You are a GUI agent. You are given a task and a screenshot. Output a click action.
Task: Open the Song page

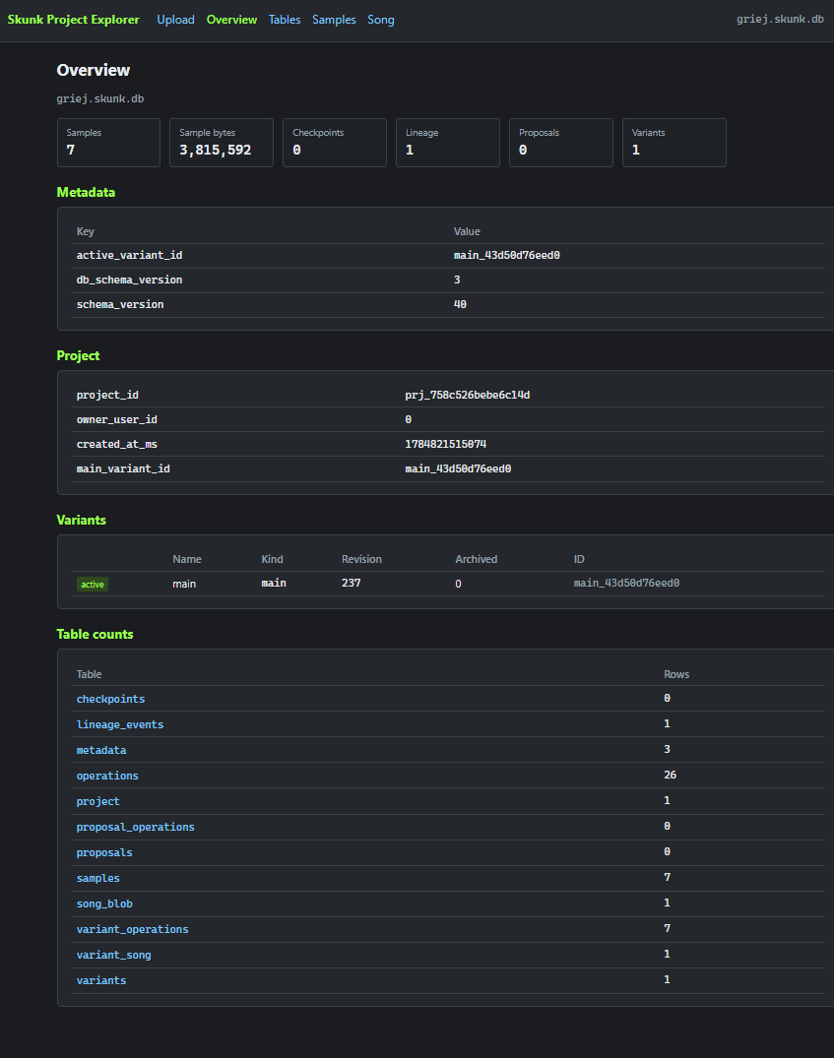pyautogui.click(x=381, y=20)
